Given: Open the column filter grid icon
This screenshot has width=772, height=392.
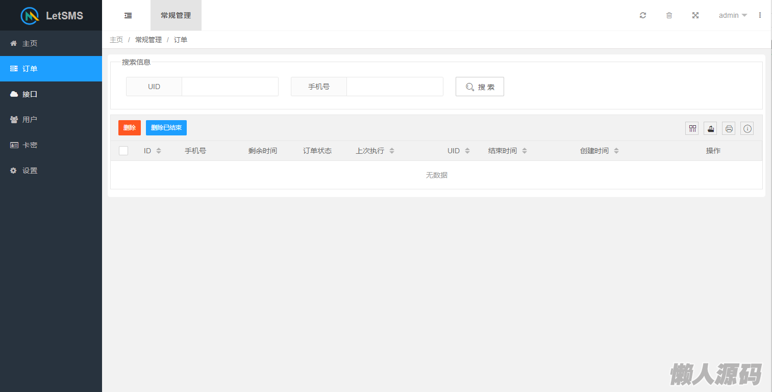Looking at the screenshot, I should [x=692, y=129].
